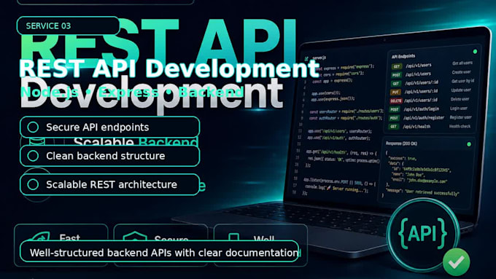Click the Get user by id description
This screenshot has width=496, height=279.
462,81
